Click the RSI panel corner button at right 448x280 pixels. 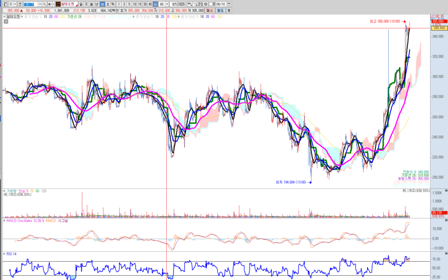(446, 253)
